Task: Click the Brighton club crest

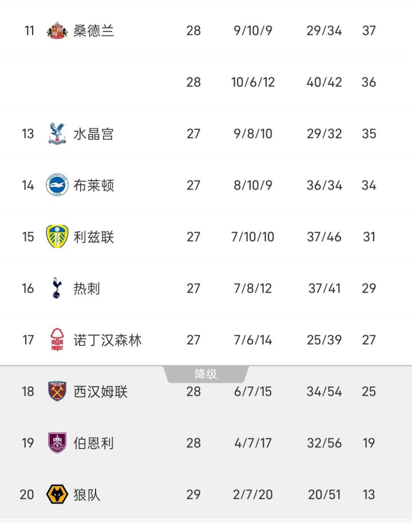Action: (57, 185)
